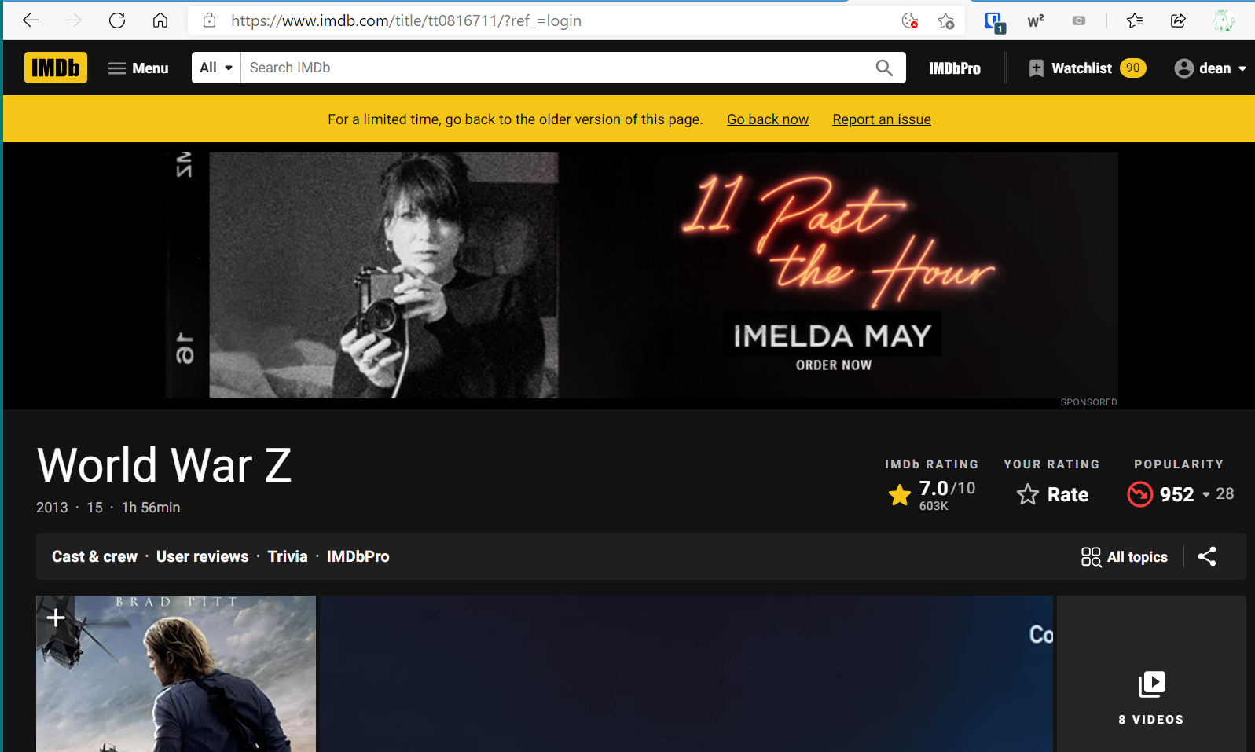
Task: Click the Report an issue link
Action: click(881, 119)
